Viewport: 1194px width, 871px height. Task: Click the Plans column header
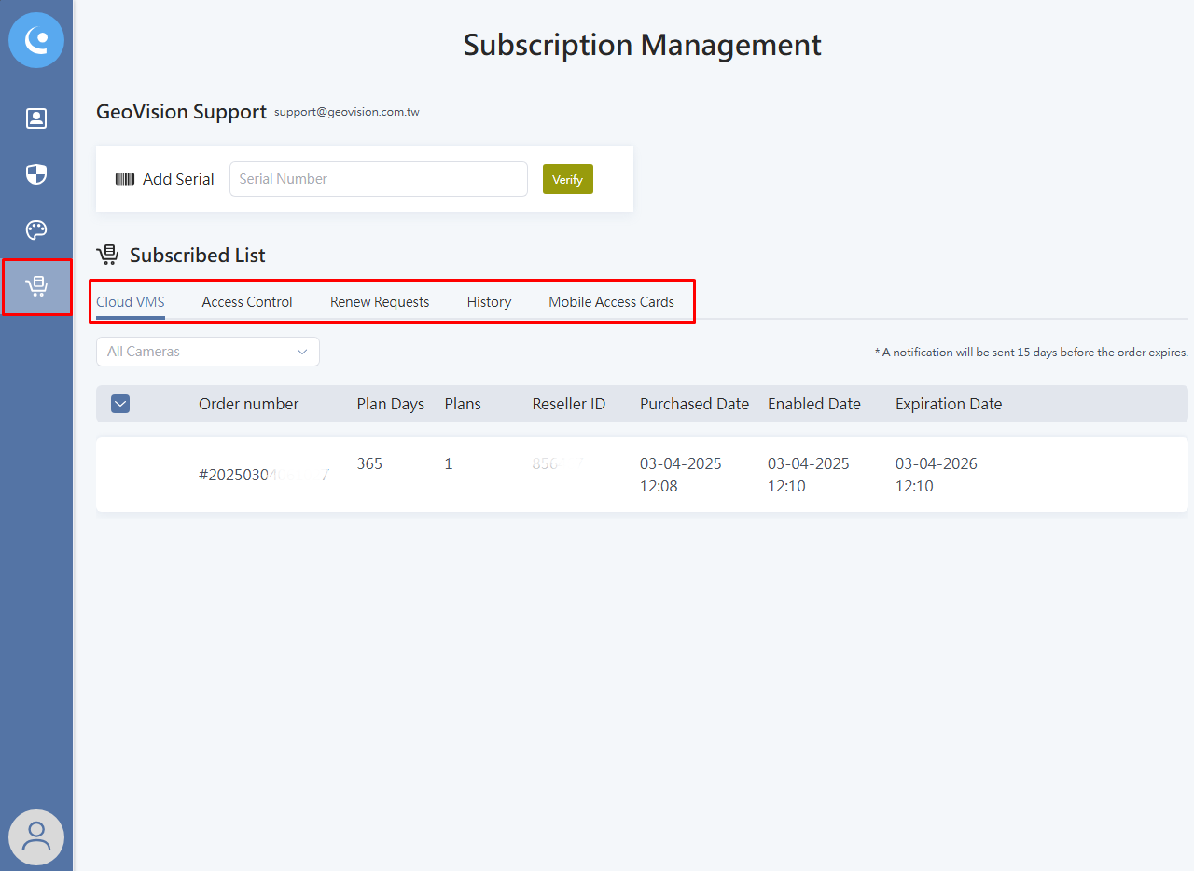tap(463, 404)
